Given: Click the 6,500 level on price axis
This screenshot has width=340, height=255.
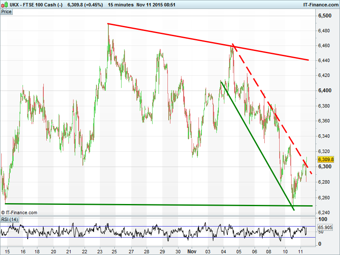Looking at the screenshot, I should pyautogui.click(x=325, y=16).
